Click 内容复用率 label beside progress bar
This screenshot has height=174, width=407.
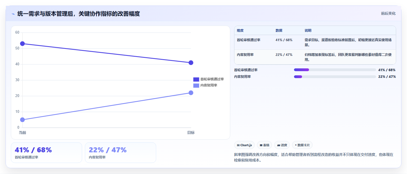coord(242,77)
